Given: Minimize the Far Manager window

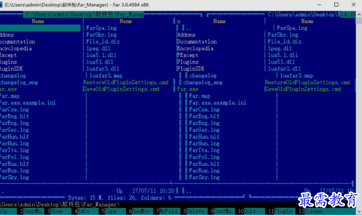Looking at the screenshot, I should (x=319, y=5).
